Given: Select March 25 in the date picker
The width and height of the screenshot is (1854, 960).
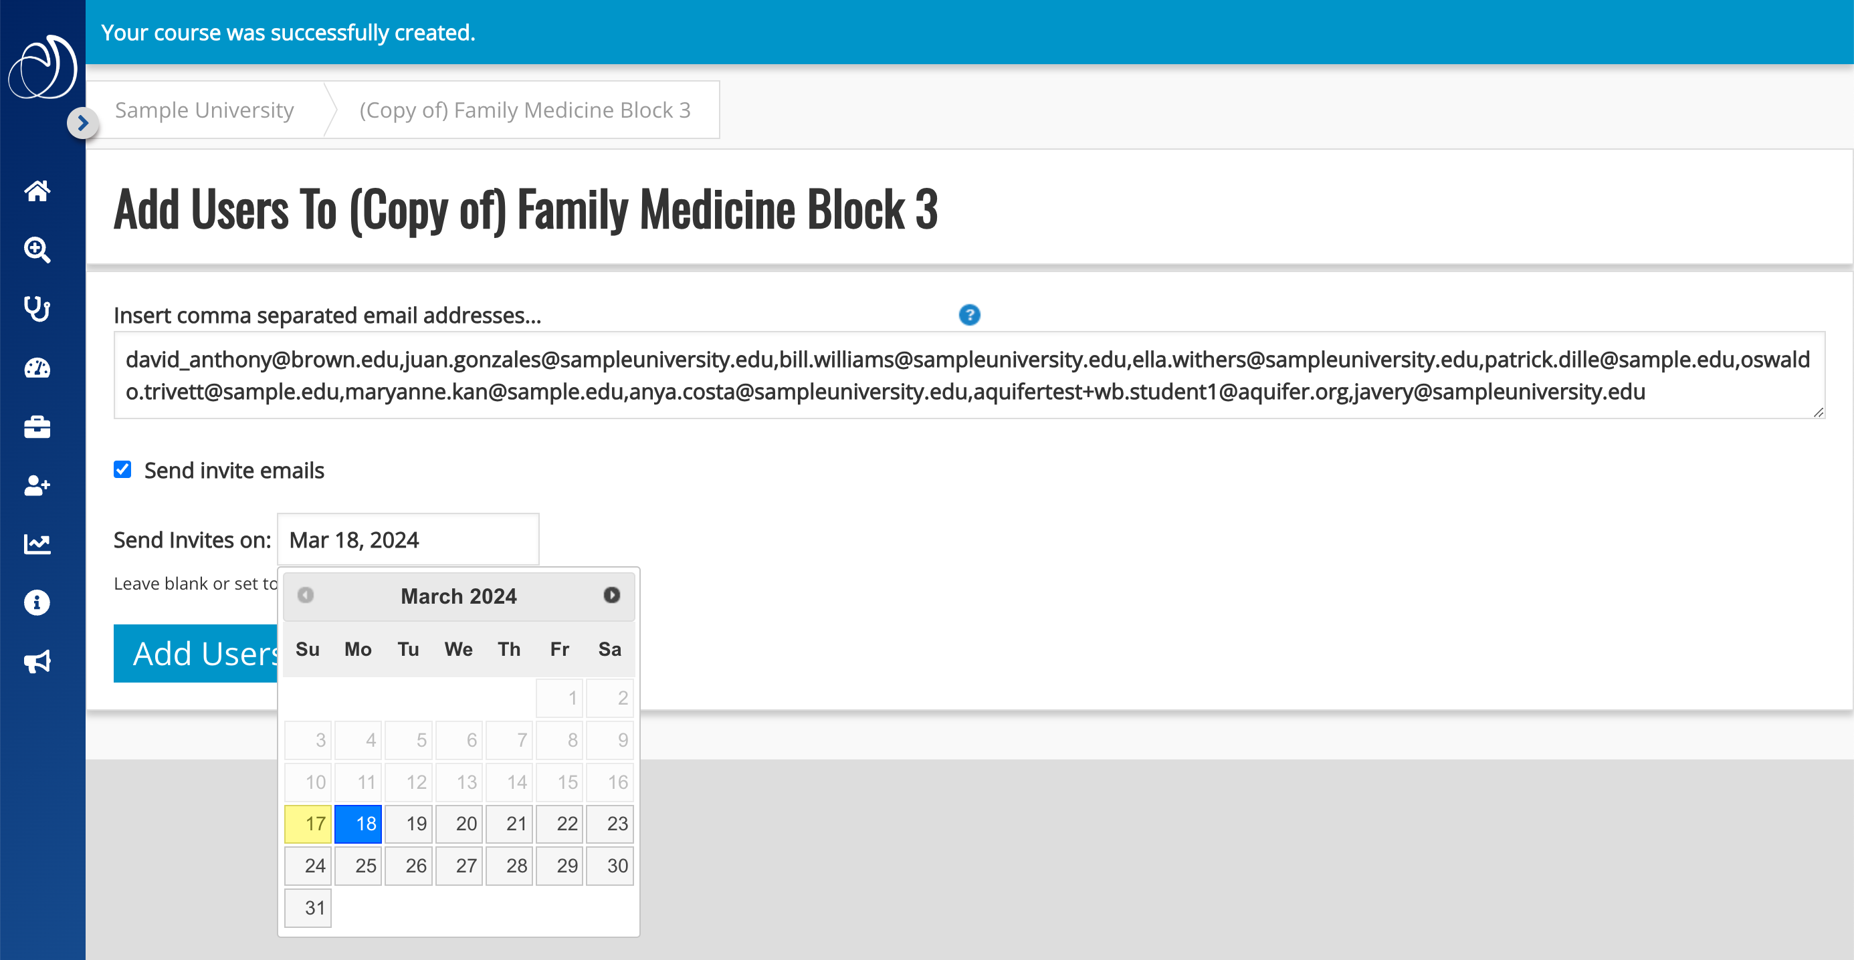Looking at the screenshot, I should tap(358, 866).
